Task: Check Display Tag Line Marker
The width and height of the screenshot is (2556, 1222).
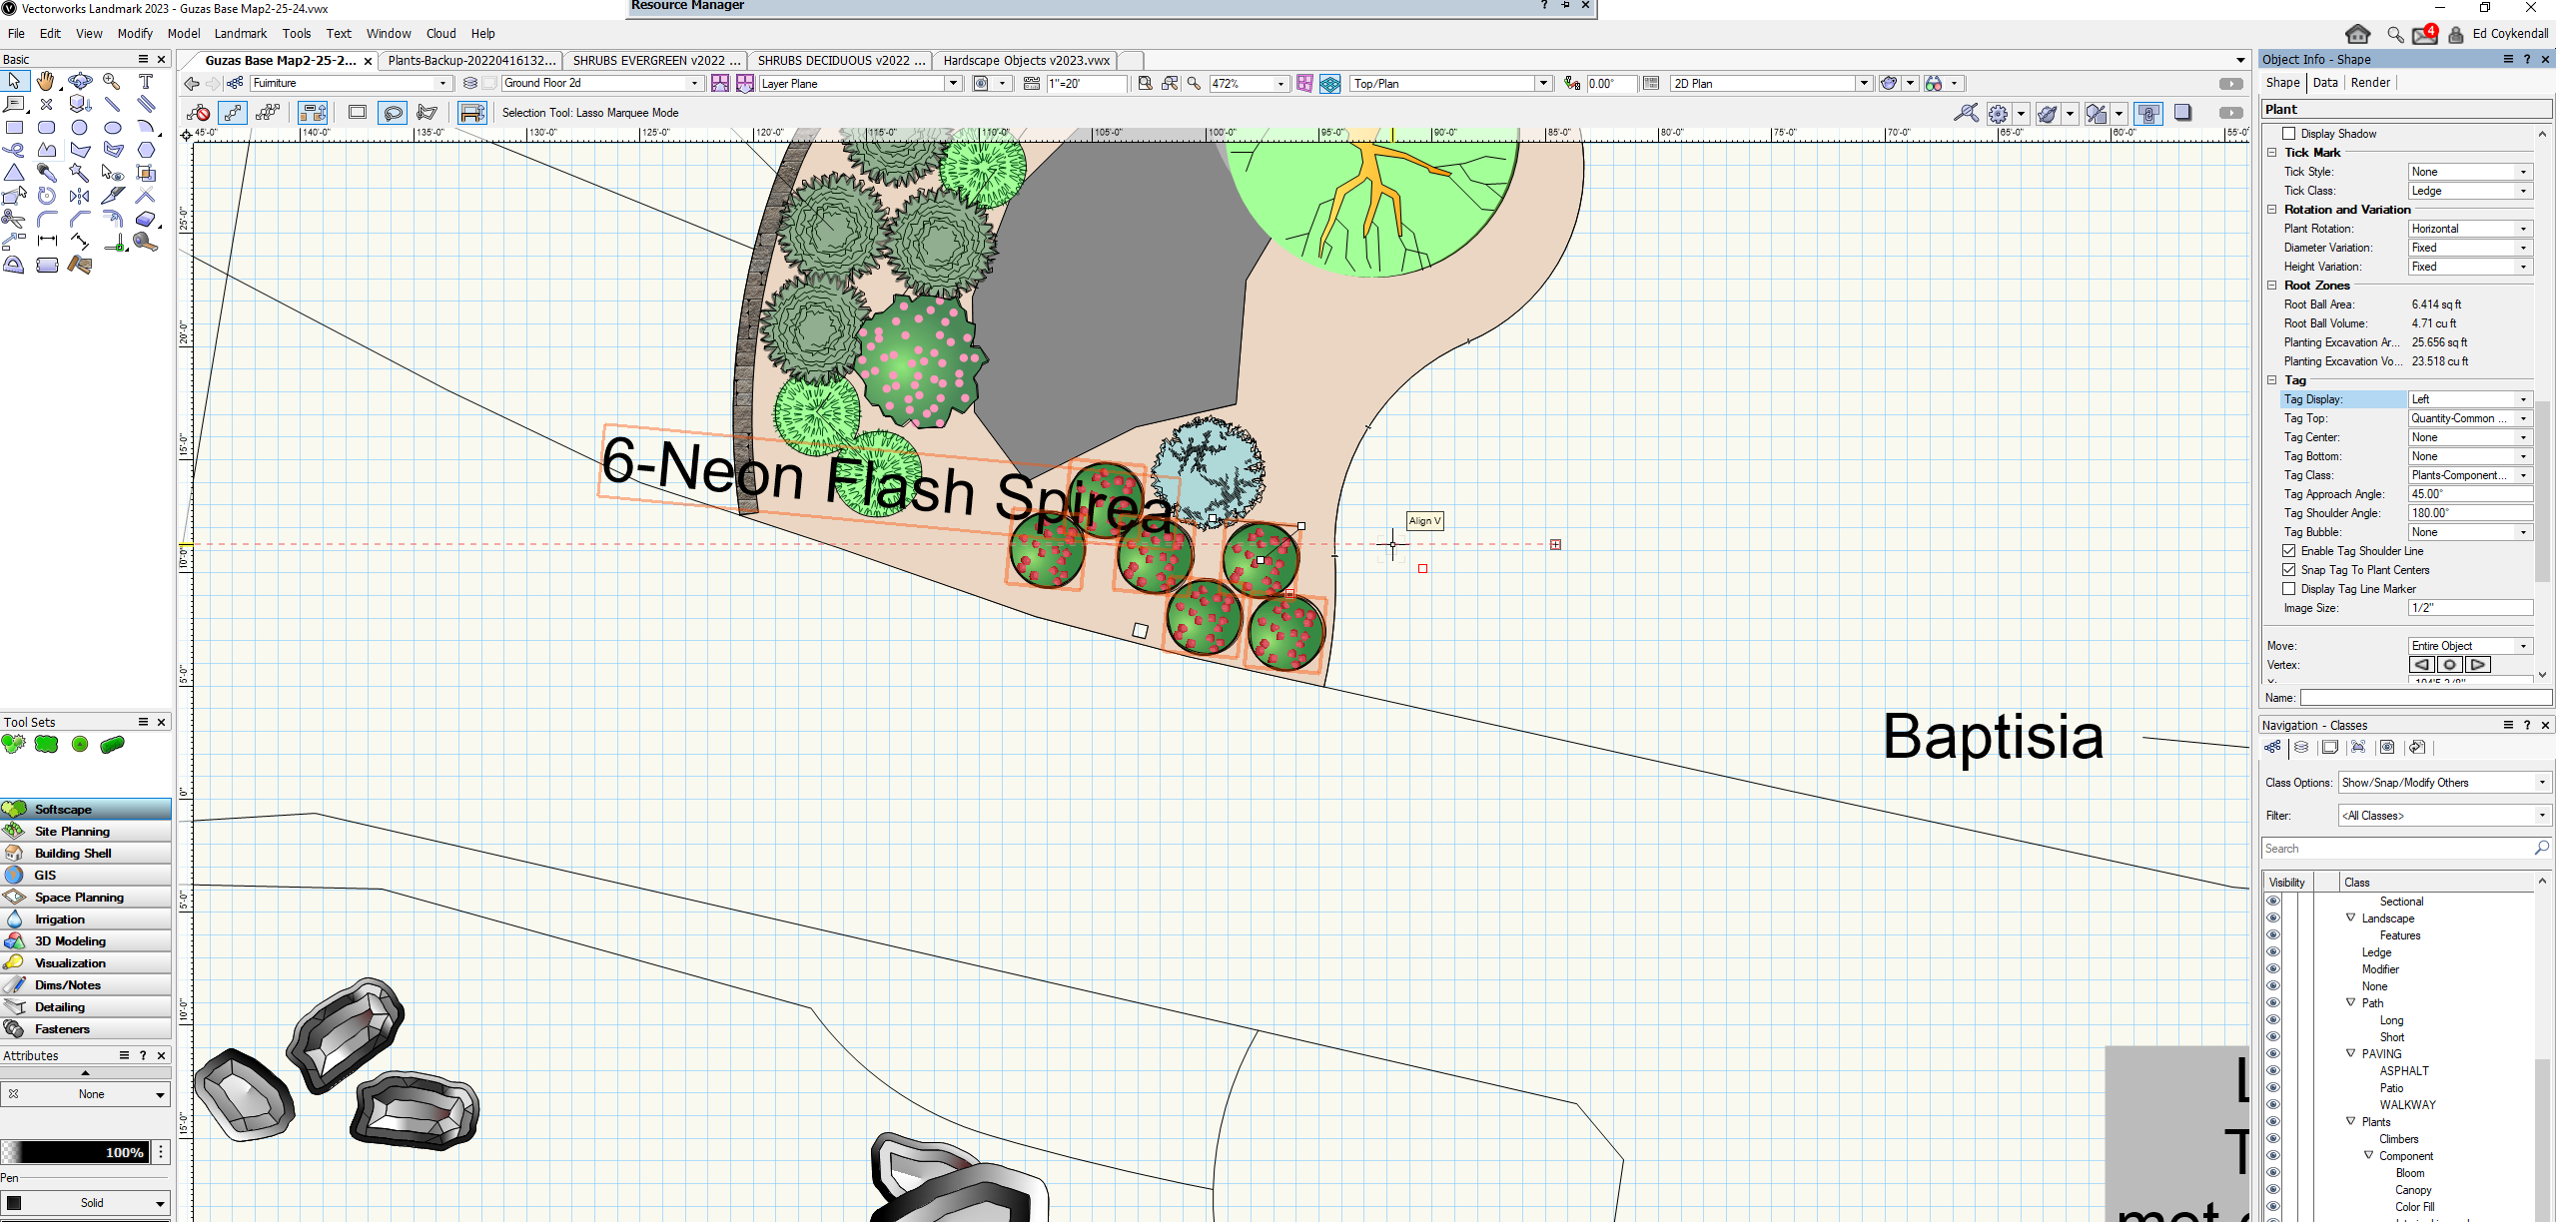Action: pyautogui.click(x=2289, y=589)
